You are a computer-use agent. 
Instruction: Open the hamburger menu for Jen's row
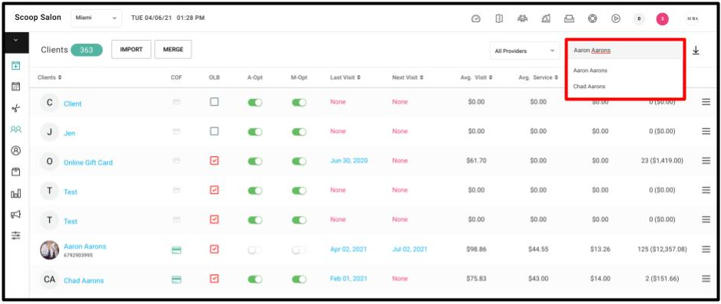[x=706, y=131]
